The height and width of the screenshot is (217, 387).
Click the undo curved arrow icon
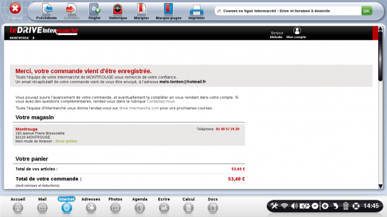pyautogui.click(x=335, y=206)
